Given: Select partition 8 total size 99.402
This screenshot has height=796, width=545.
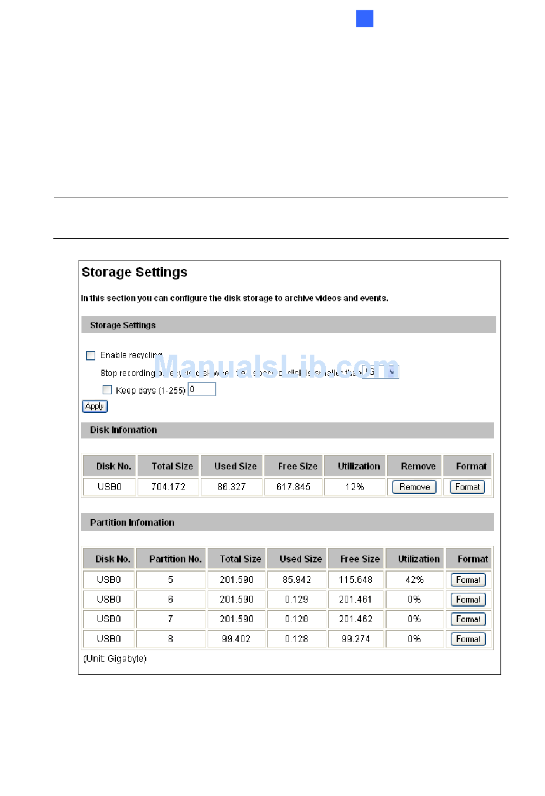Looking at the screenshot, I should coord(236,639).
